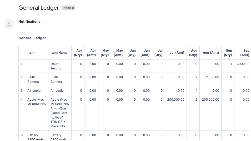Viewport: 251px width, 141px height.
Task: Select the Apple iMac ME086HN/A item cell
Action: 36,102
